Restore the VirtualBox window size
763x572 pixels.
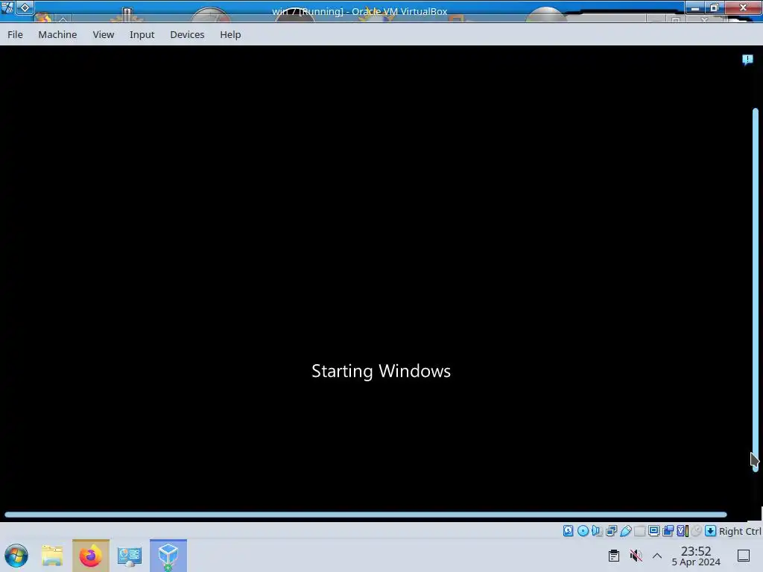pos(715,7)
